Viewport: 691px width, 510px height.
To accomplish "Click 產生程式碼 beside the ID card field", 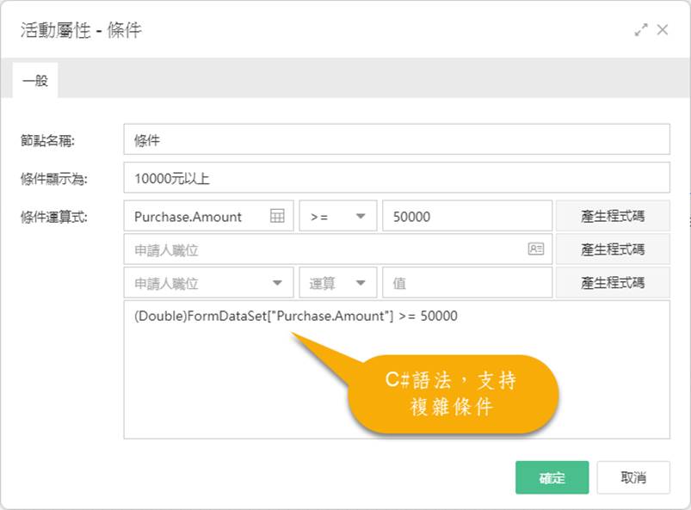I will (x=612, y=249).
